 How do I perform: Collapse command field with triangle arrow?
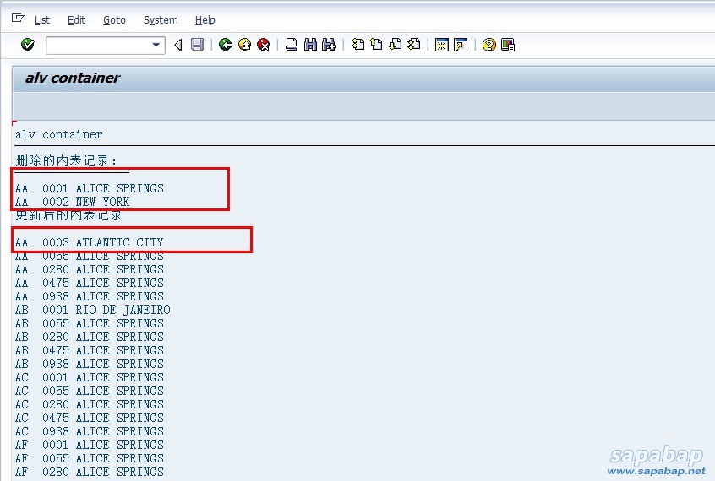(x=177, y=45)
